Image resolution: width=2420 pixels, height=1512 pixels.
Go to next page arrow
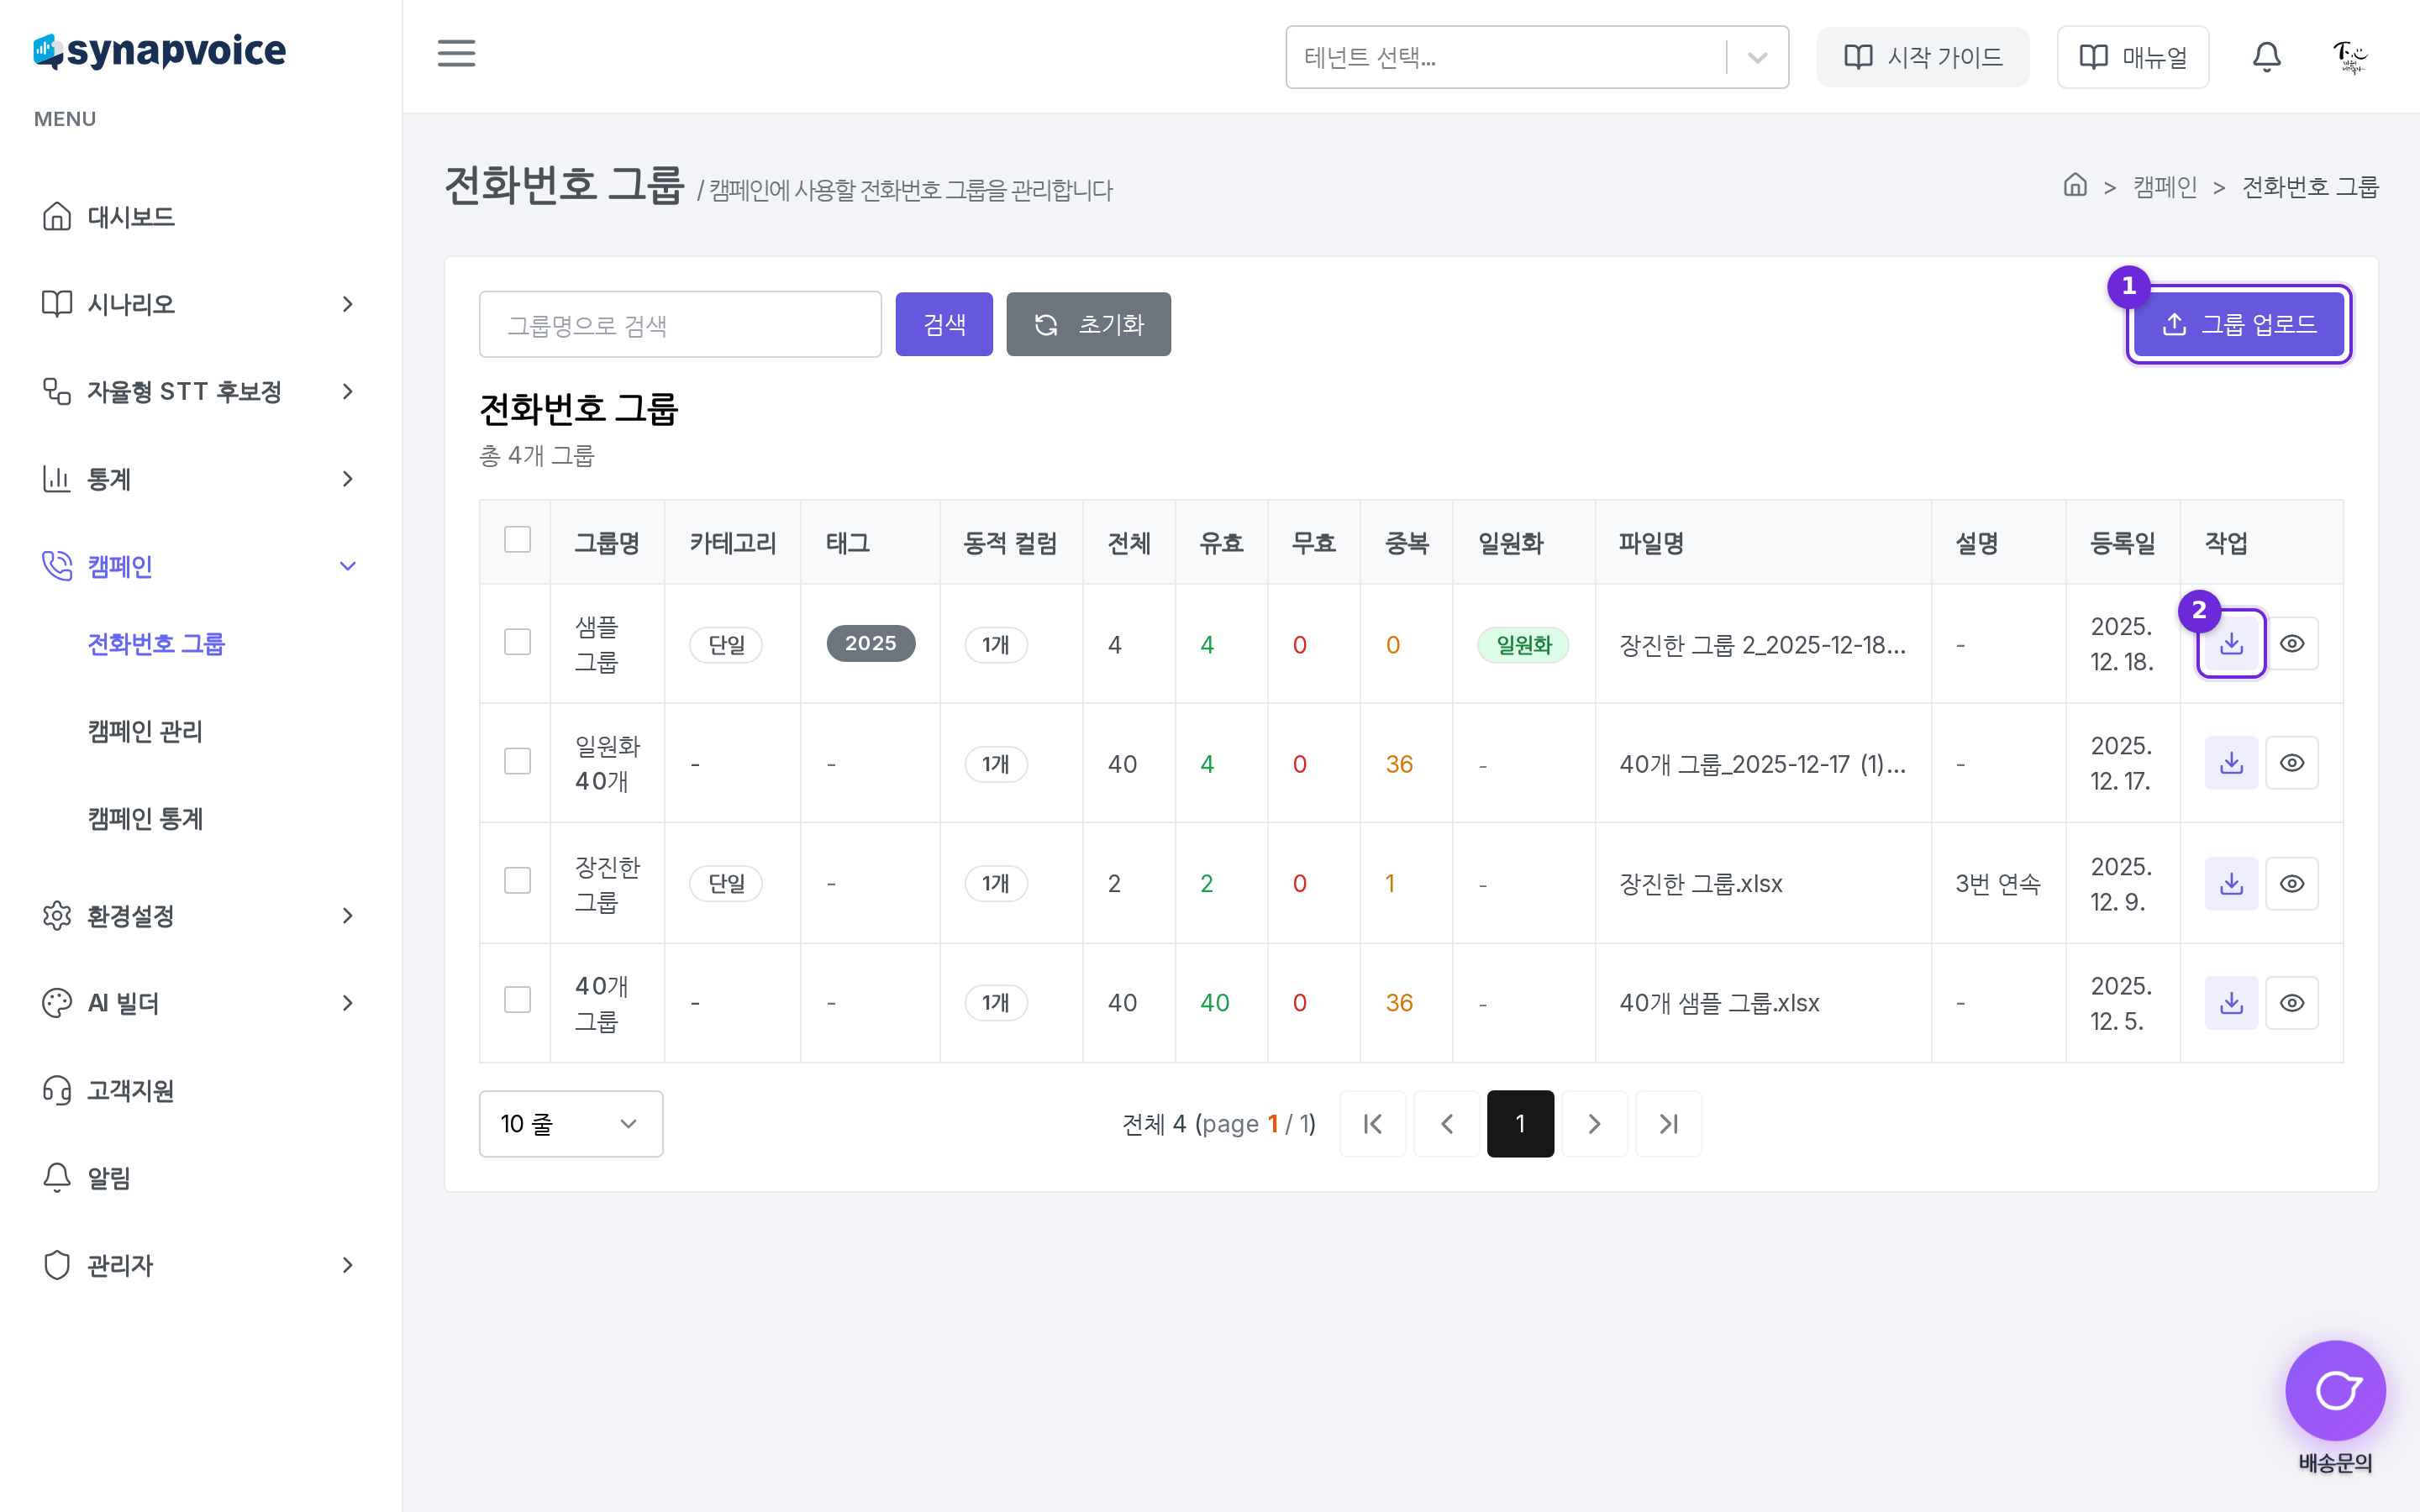point(1595,1124)
